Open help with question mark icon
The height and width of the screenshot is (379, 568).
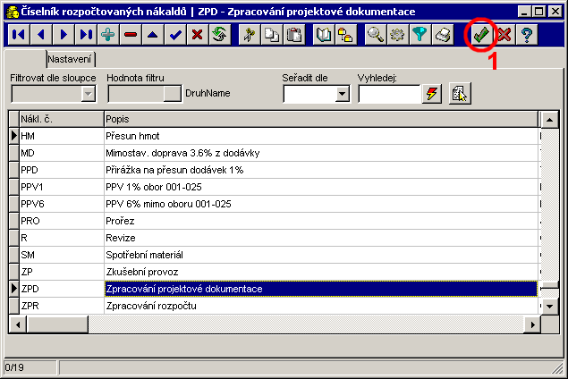[x=527, y=35]
